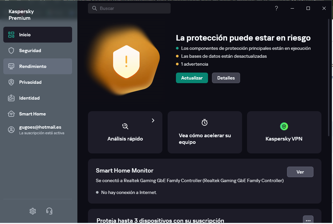Click the quick scan magnifier icon
The image size is (333, 224).
pyautogui.click(x=125, y=126)
